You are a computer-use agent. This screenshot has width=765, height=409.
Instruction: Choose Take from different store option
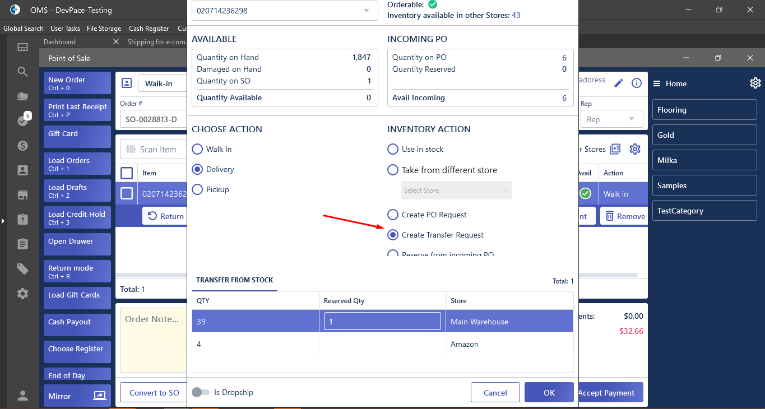(x=393, y=170)
